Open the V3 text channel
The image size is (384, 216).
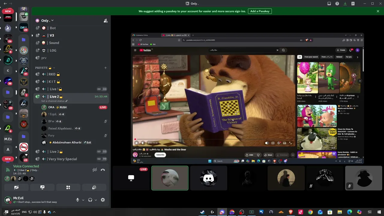[x=71, y=35]
